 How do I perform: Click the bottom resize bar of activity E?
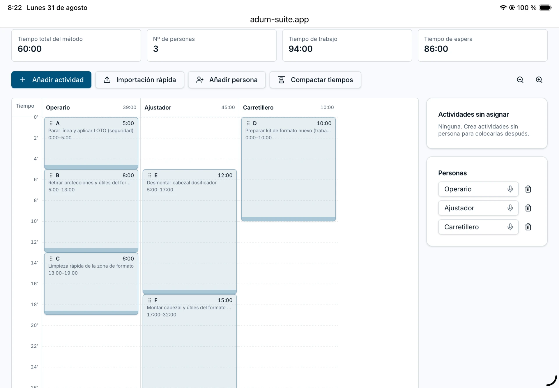pyautogui.click(x=190, y=292)
